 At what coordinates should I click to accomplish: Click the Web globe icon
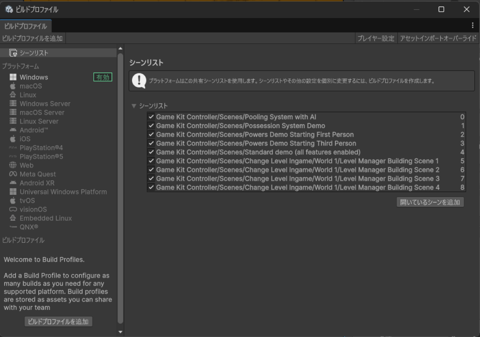(x=13, y=165)
